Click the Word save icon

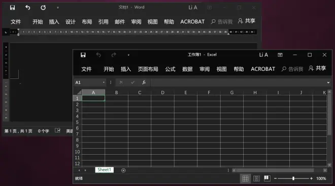click(x=12, y=8)
